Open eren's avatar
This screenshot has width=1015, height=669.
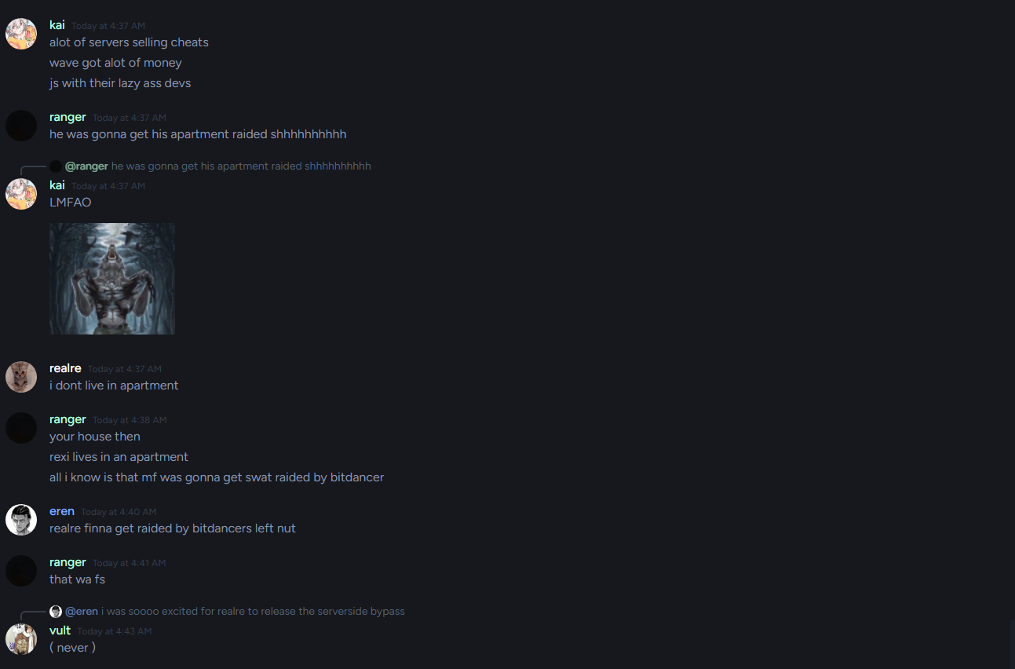click(x=21, y=520)
